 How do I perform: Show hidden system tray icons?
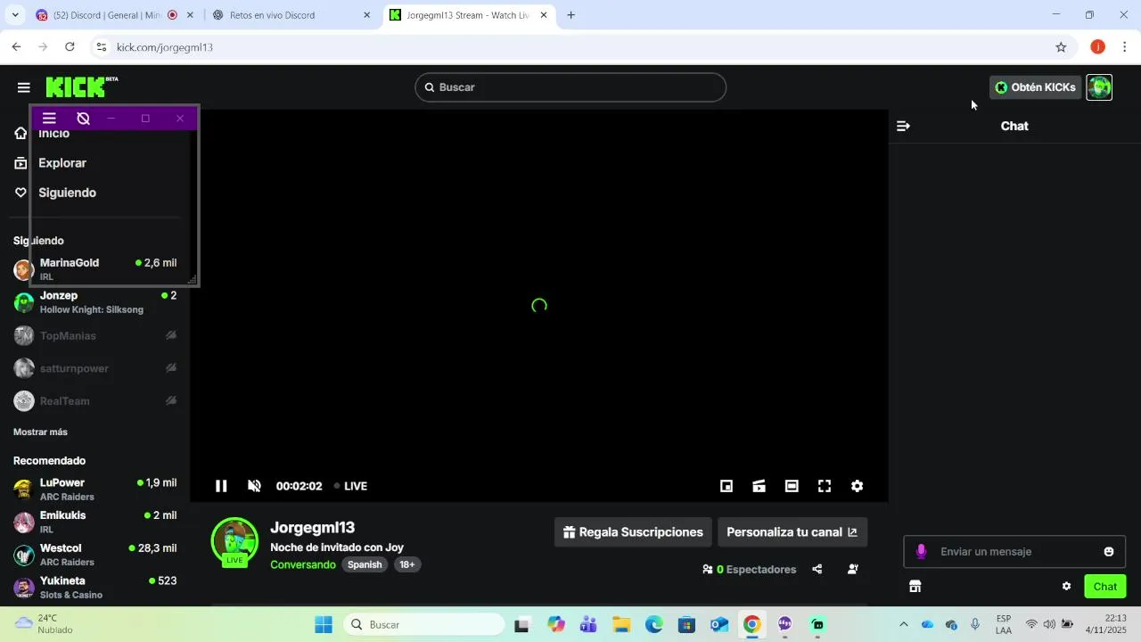coord(903,624)
